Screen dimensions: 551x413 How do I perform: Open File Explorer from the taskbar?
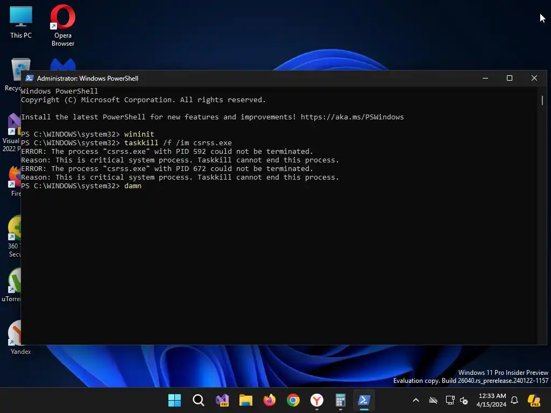pos(245,400)
